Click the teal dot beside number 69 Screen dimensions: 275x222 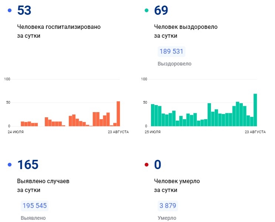coord(147,11)
